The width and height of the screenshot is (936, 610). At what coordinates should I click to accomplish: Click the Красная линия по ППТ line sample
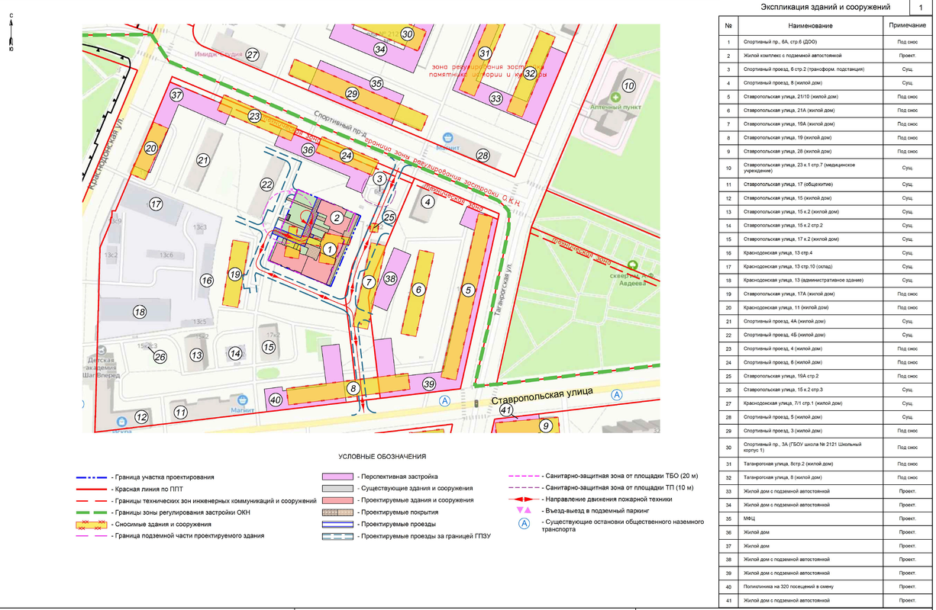[x=91, y=488]
